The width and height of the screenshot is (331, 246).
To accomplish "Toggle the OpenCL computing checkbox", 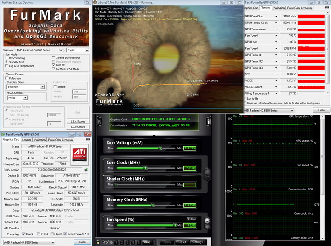I will point(24,234).
